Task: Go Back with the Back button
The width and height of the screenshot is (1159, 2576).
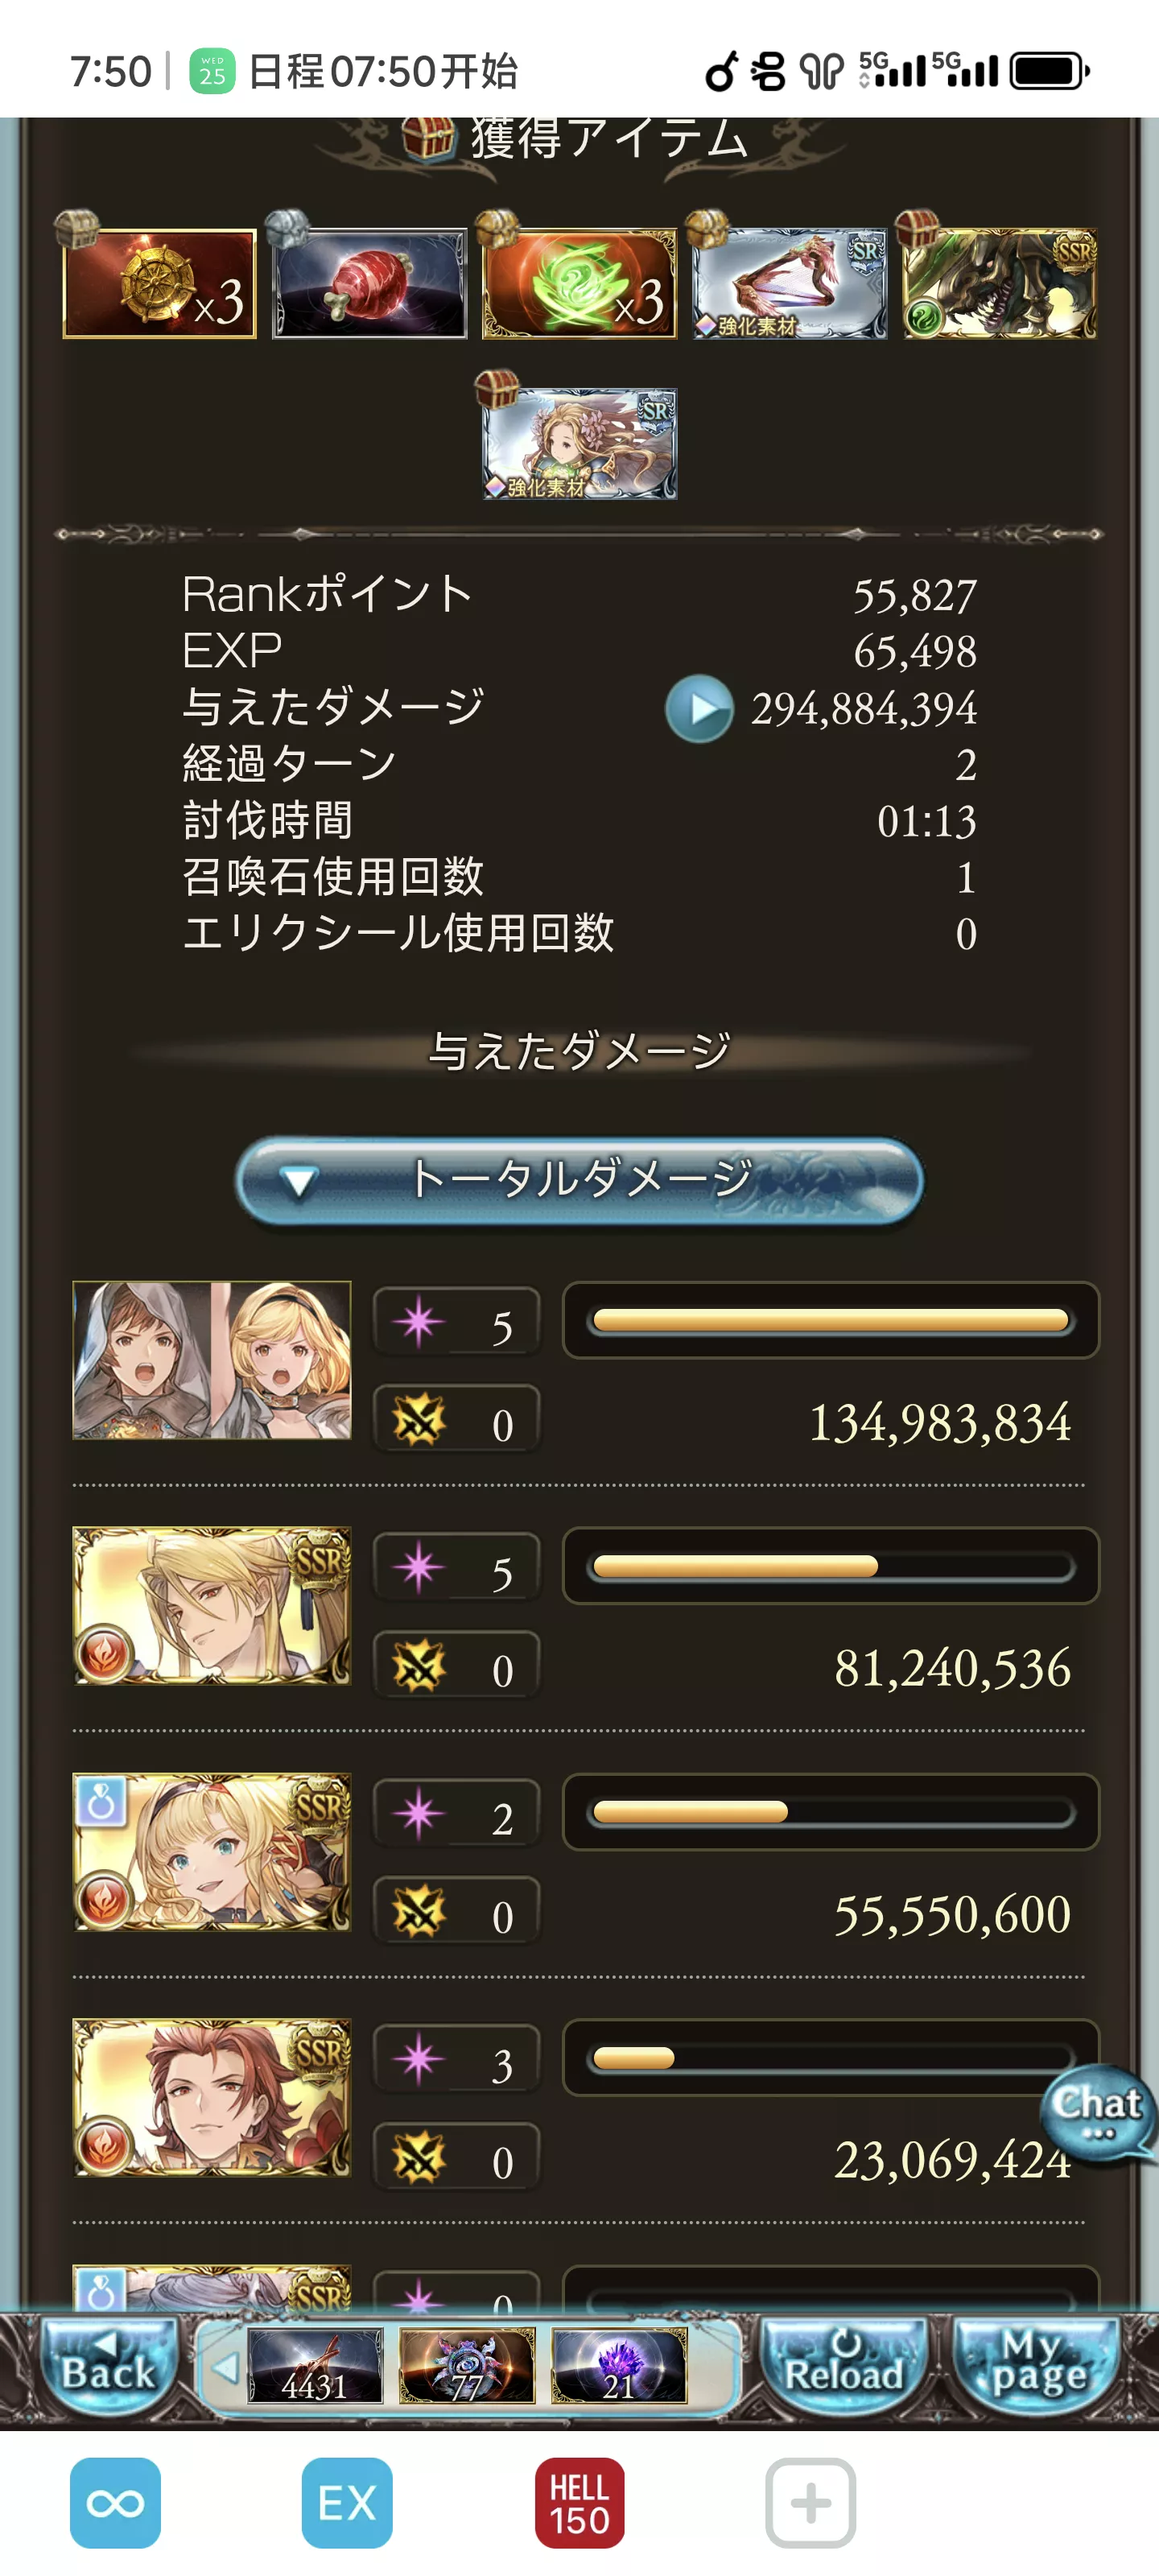Action: [x=108, y=2366]
